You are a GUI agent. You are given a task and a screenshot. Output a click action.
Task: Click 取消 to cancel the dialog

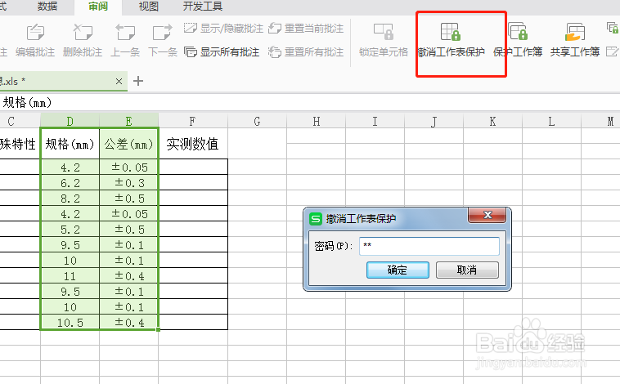coord(467,270)
